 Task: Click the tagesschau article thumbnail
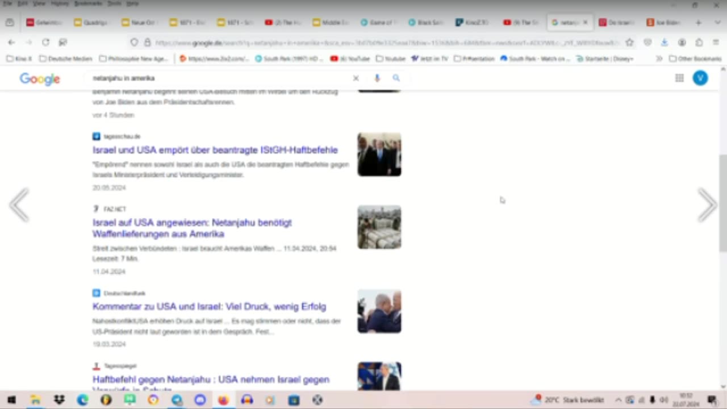(379, 155)
